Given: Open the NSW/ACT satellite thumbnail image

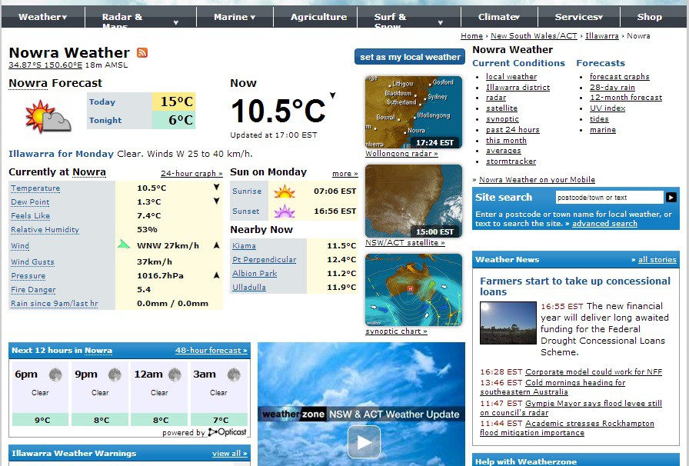Looking at the screenshot, I should click(x=414, y=201).
